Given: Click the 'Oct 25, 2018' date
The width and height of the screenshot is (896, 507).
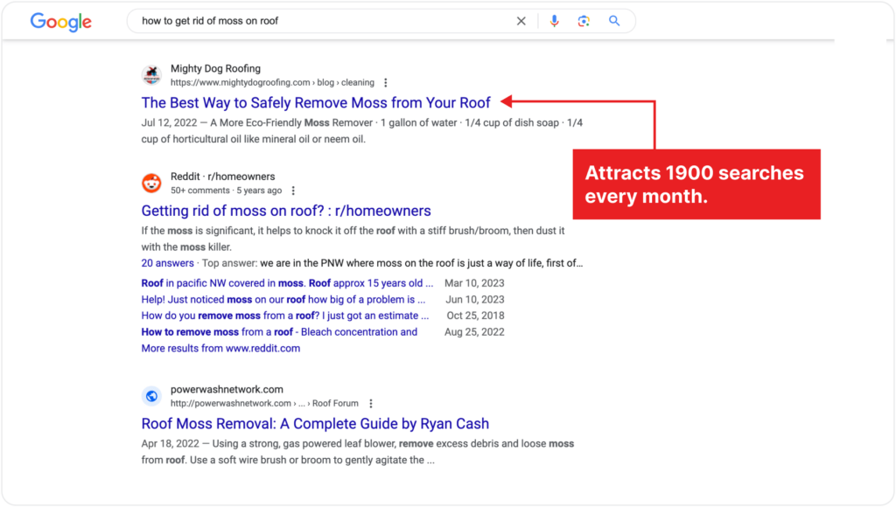Looking at the screenshot, I should (x=475, y=316).
